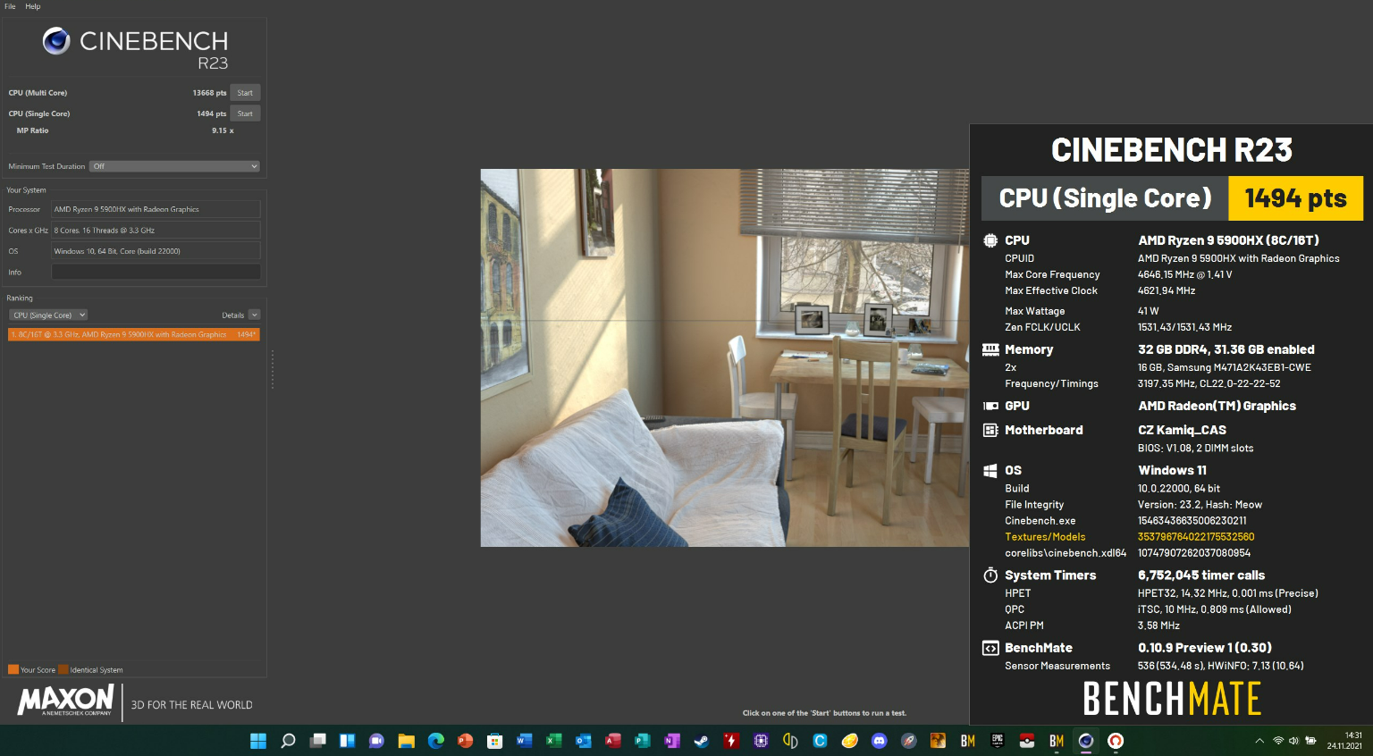Click the CPU chip icon in BenchMate panel
The width and height of the screenshot is (1373, 756).
990,240
